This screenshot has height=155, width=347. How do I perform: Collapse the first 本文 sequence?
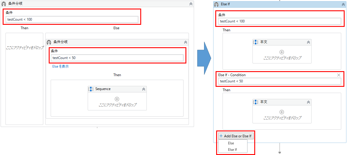click(x=308, y=42)
